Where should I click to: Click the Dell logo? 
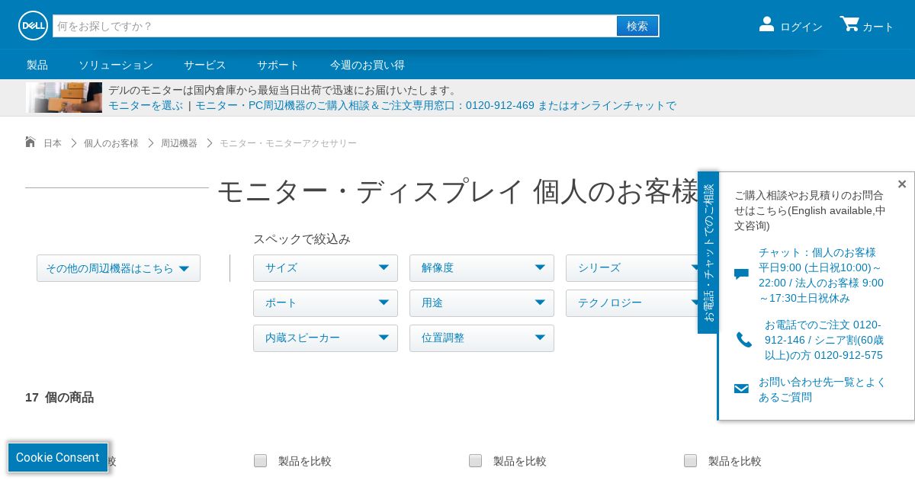tap(33, 26)
